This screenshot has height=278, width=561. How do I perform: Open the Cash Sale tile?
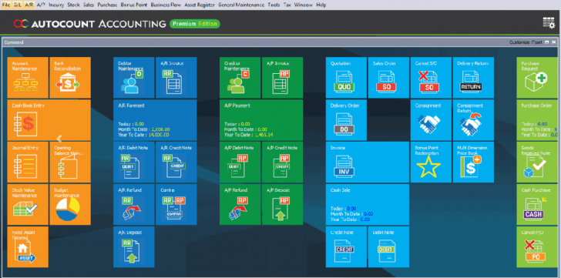click(368, 204)
